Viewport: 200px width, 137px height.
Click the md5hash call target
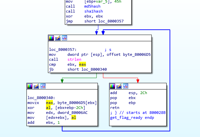92,6
